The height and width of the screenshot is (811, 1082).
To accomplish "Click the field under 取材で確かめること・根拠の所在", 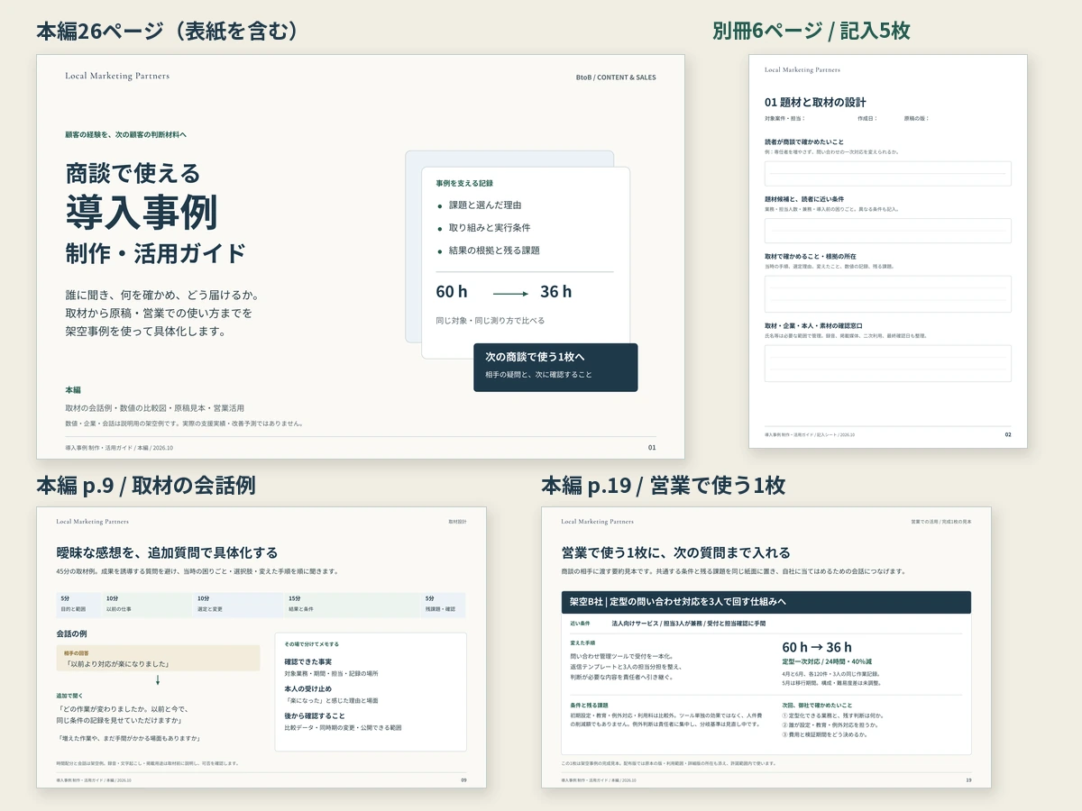I will [x=888, y=294].
